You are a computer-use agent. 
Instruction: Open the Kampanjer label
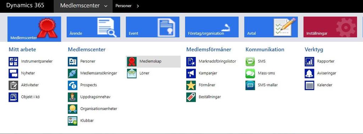tap(208, 73)
